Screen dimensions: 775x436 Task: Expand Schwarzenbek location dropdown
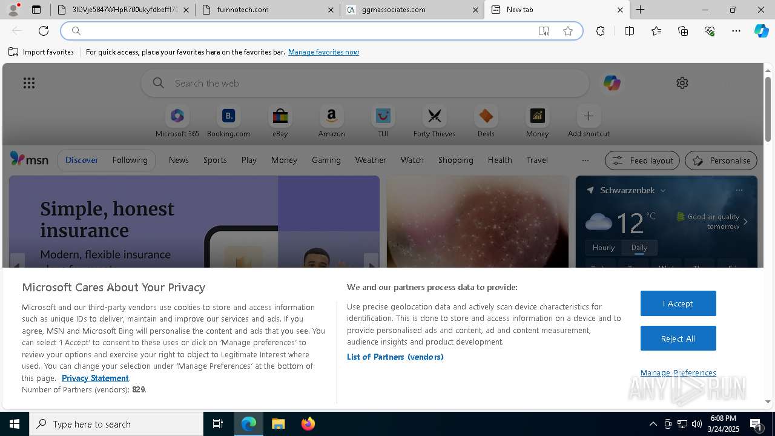(663, 190)
